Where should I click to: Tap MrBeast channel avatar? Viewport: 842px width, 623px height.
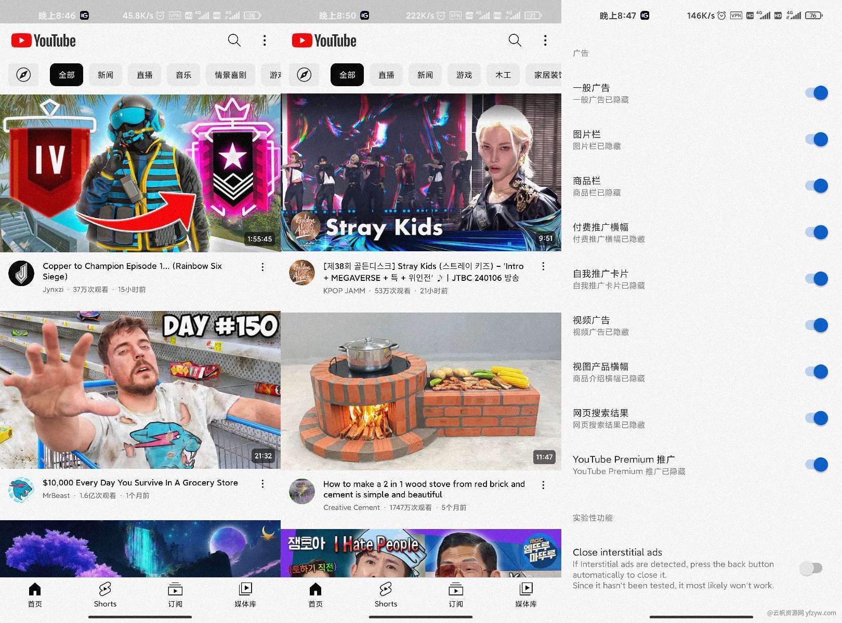coord(21,490)
